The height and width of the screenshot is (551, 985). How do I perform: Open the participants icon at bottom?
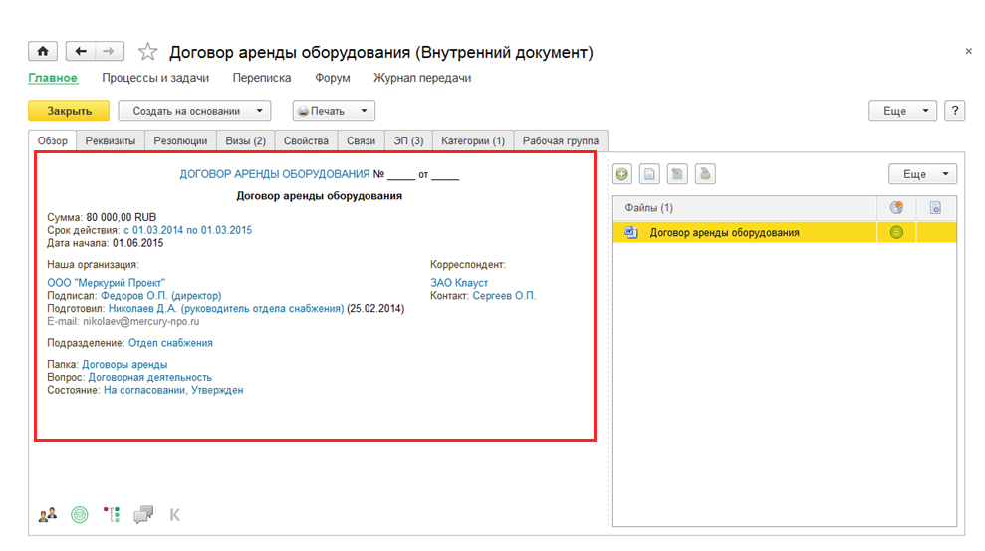48,515
